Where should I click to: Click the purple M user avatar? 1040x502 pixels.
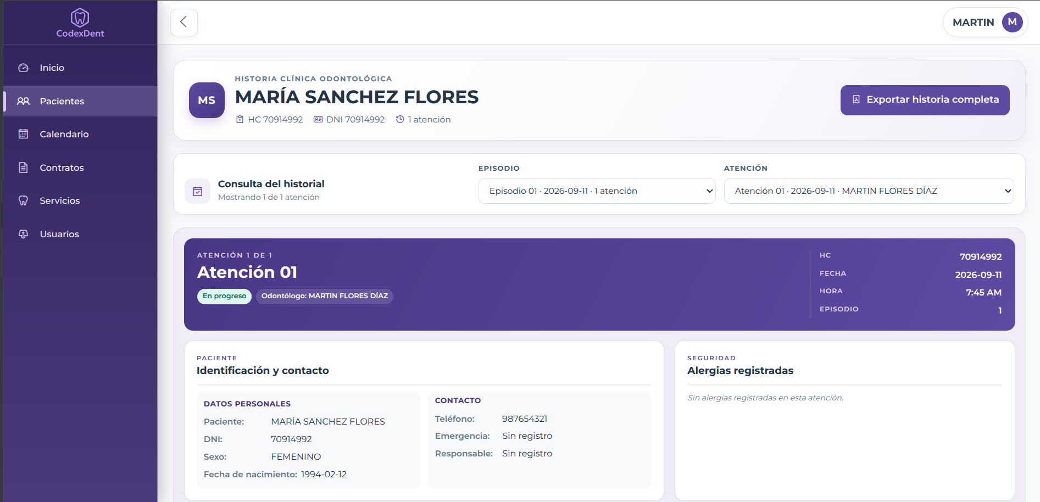click(x=1012, y=22)
